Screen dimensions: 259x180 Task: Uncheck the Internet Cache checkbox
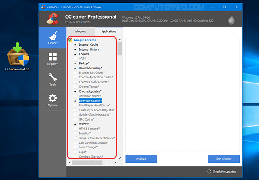pos(76,44)
